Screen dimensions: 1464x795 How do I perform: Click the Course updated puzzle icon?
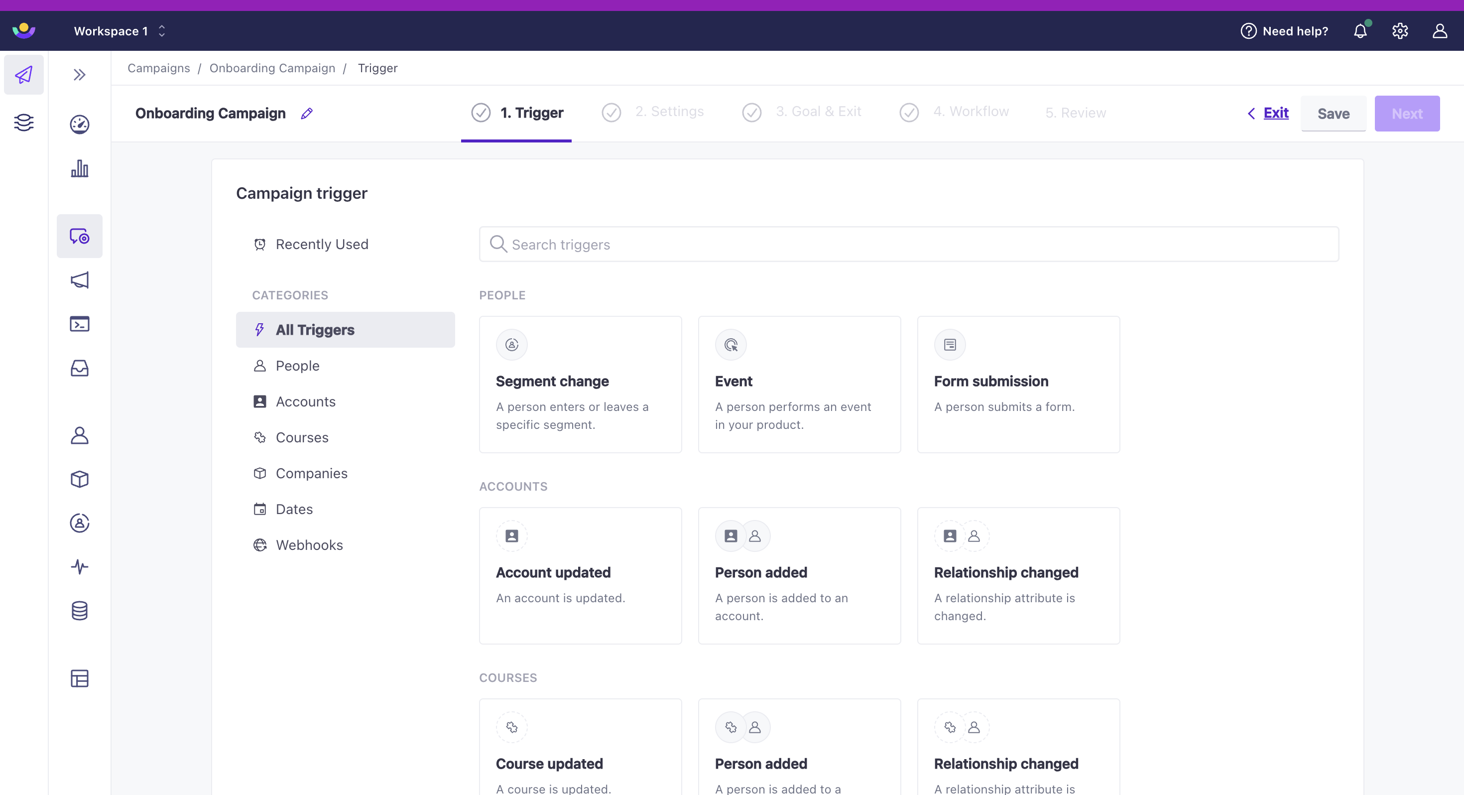[511, 727]
